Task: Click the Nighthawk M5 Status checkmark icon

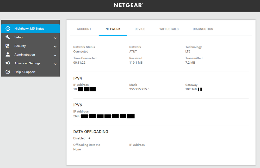Action: [8, 29]
